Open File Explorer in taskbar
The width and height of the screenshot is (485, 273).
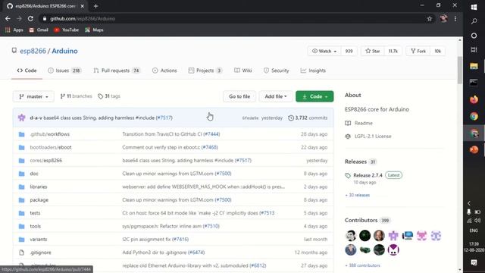pos(474,66)
